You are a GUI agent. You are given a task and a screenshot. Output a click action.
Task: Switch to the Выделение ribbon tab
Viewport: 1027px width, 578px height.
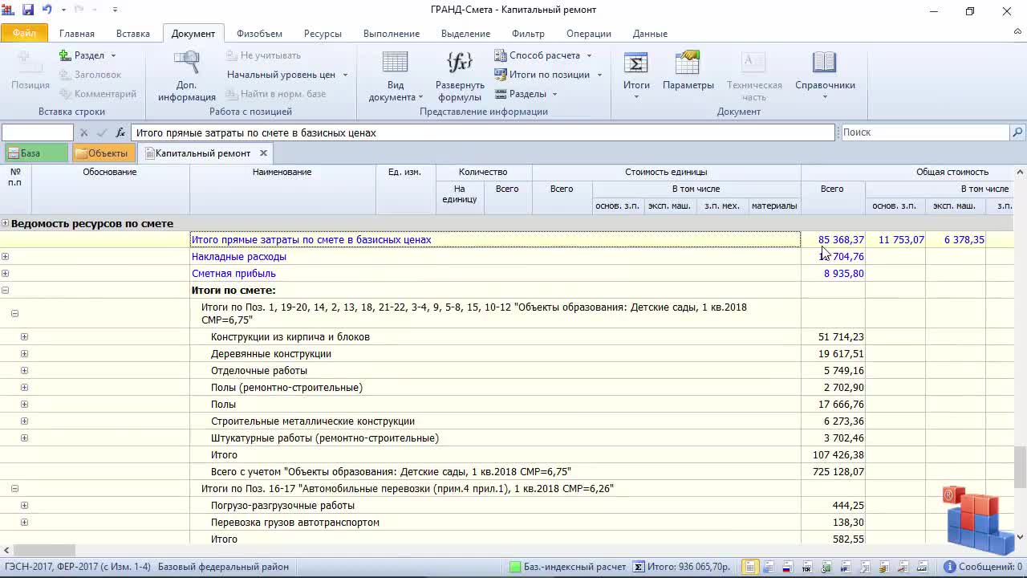(465, 34)
